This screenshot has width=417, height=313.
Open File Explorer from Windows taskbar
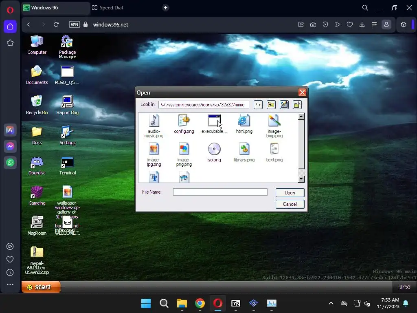(x=182, y=303)
